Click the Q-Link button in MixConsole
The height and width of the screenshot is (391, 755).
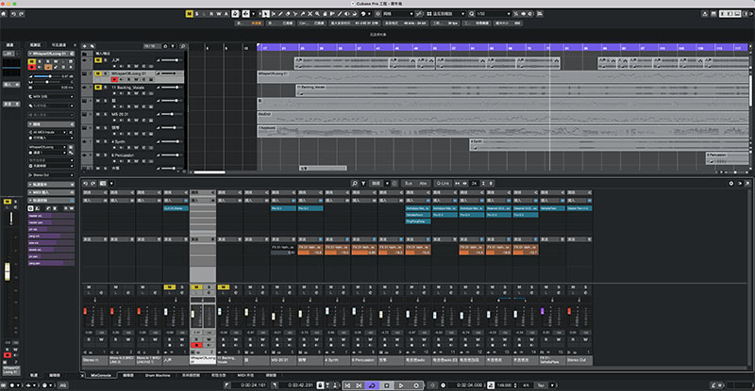pos(443,183)
